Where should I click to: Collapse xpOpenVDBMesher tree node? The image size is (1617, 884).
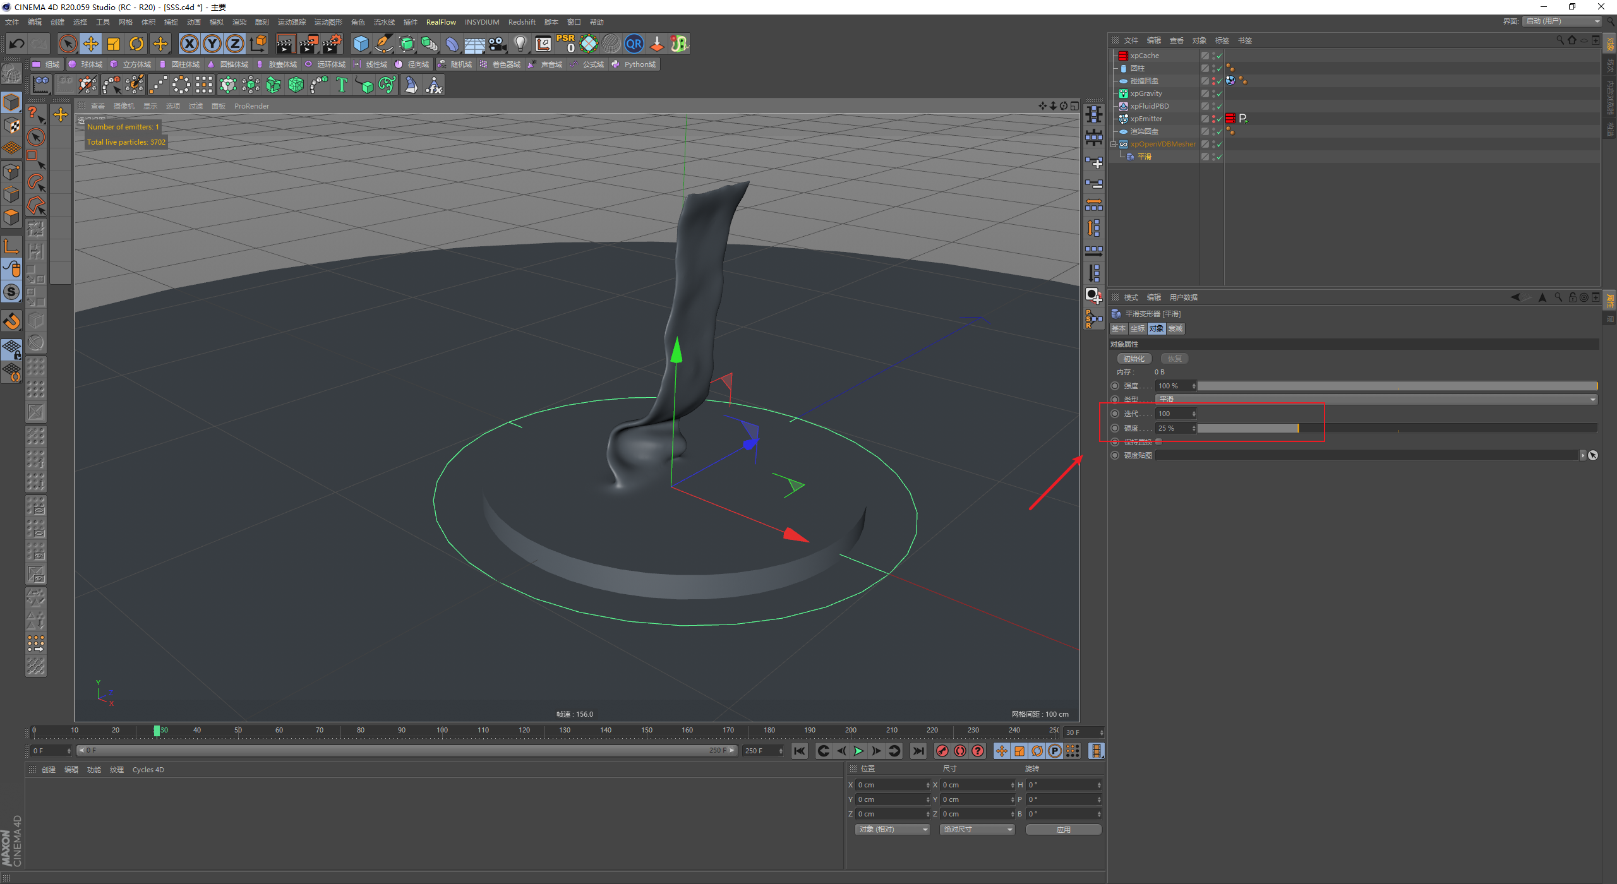tap(1114, 144)
